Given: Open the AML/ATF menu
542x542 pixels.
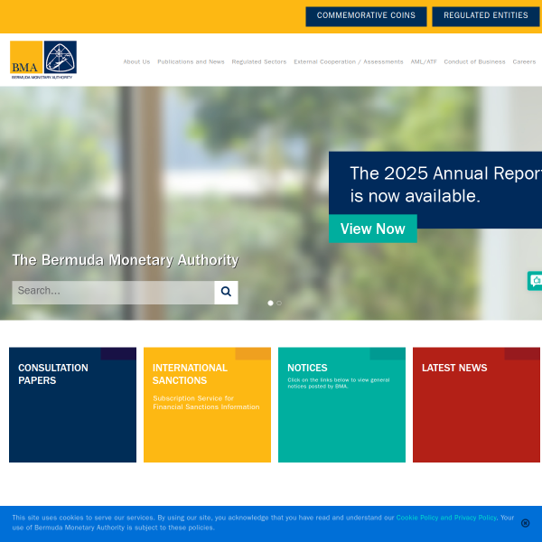Looking at the screenshot, I should [x=424, y=61].
